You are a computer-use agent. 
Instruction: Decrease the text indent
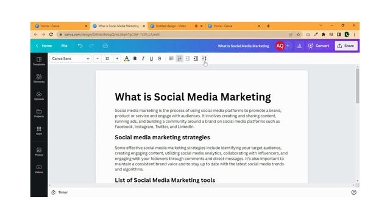pos(188,58)
